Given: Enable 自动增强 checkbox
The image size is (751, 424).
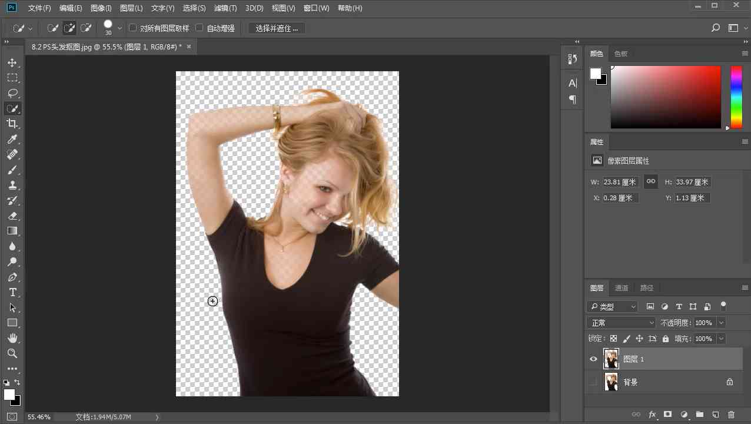Looking at the screenshot, I should (x=200, y=28).
